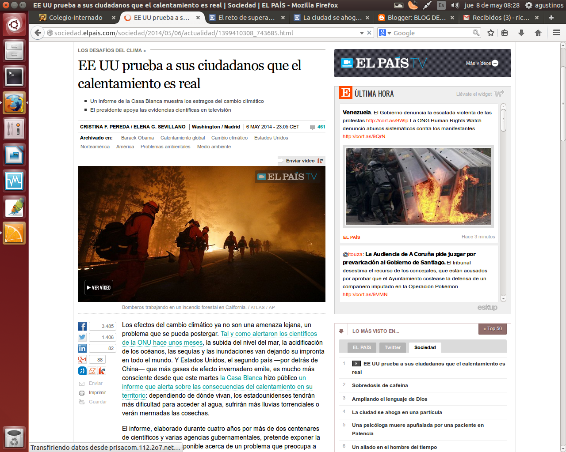This screenshot has height=452, width=566.
Task: Bookmark this page with the star
Action: click(491, 33)
